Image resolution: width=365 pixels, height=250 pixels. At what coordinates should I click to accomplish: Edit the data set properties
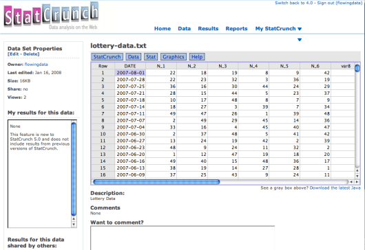(x=14, y=54)
